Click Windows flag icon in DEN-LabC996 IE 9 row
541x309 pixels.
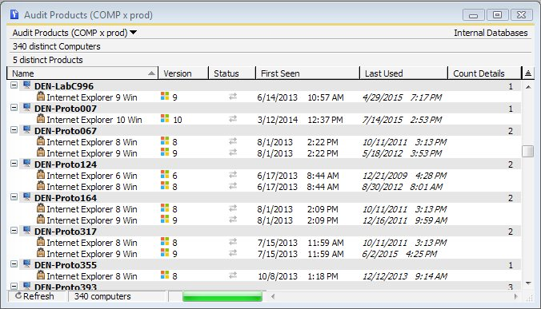pos(165,96)
